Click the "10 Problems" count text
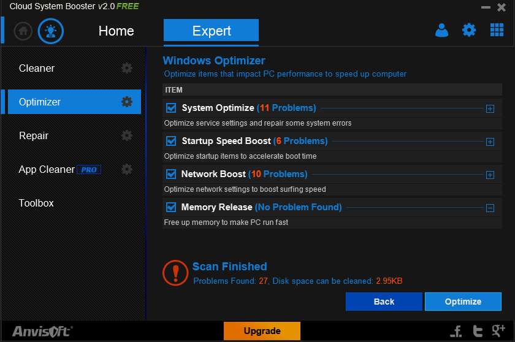 pos(278,174)
